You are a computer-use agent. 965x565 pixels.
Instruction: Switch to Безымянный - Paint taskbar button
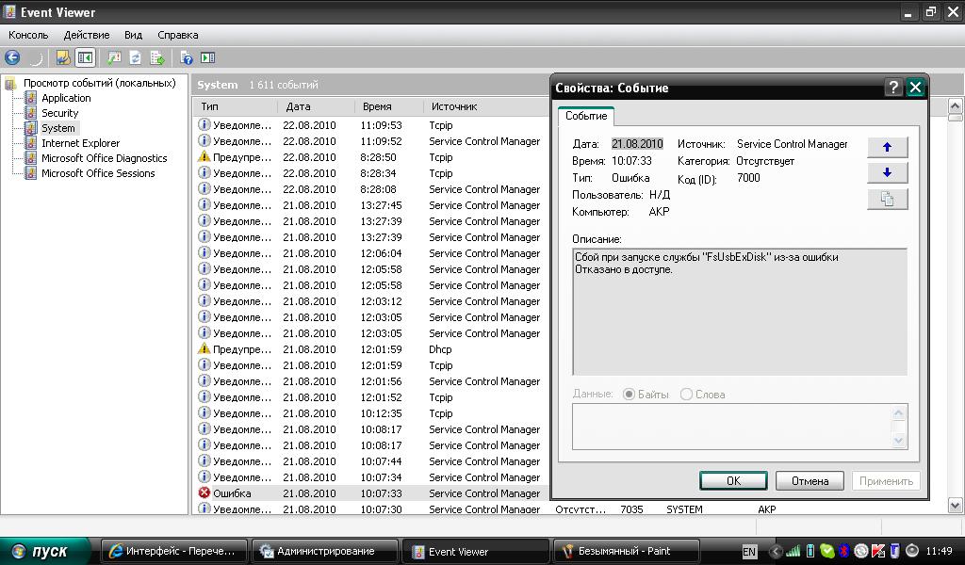coord(627,552)
